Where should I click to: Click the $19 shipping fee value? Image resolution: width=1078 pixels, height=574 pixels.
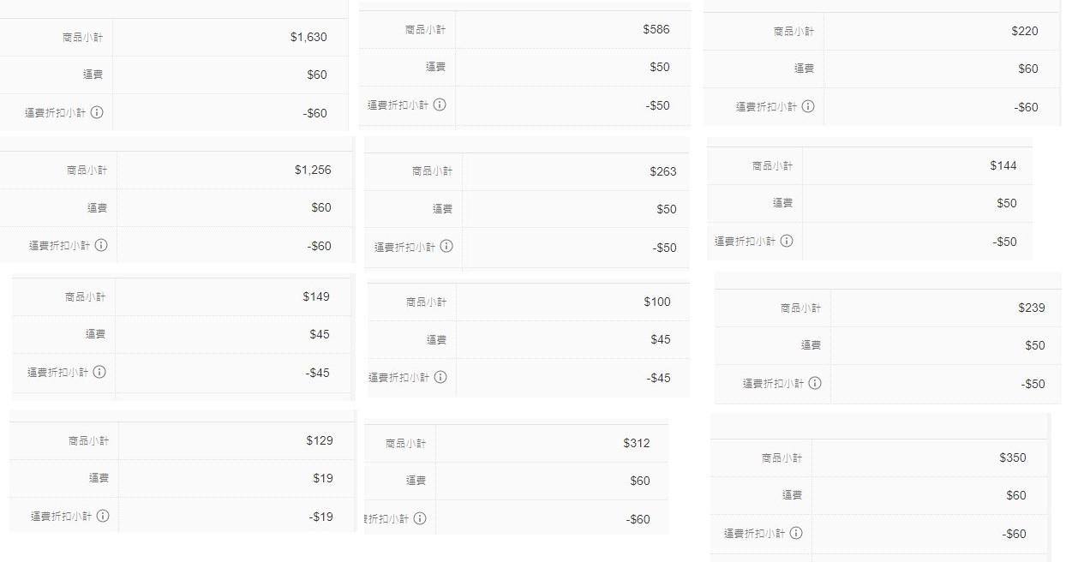pyautogui.click(x=323, y=478)
